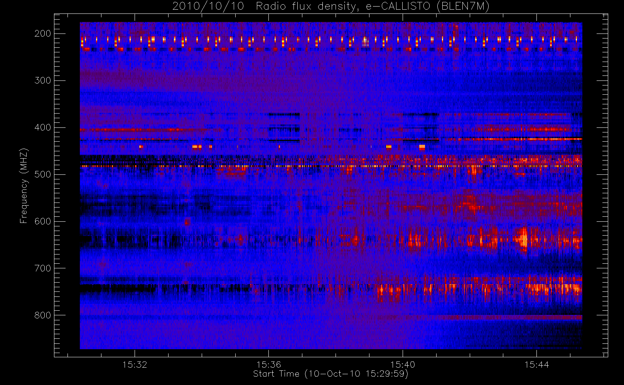This screenshot has height=385, width=624.
Task: Click the orange marker near 440 MHz at 15:40
Action: coord(422,147)
